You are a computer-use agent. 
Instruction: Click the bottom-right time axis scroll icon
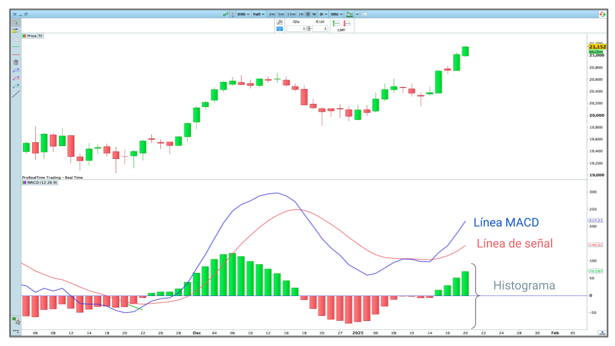(602, 333)
